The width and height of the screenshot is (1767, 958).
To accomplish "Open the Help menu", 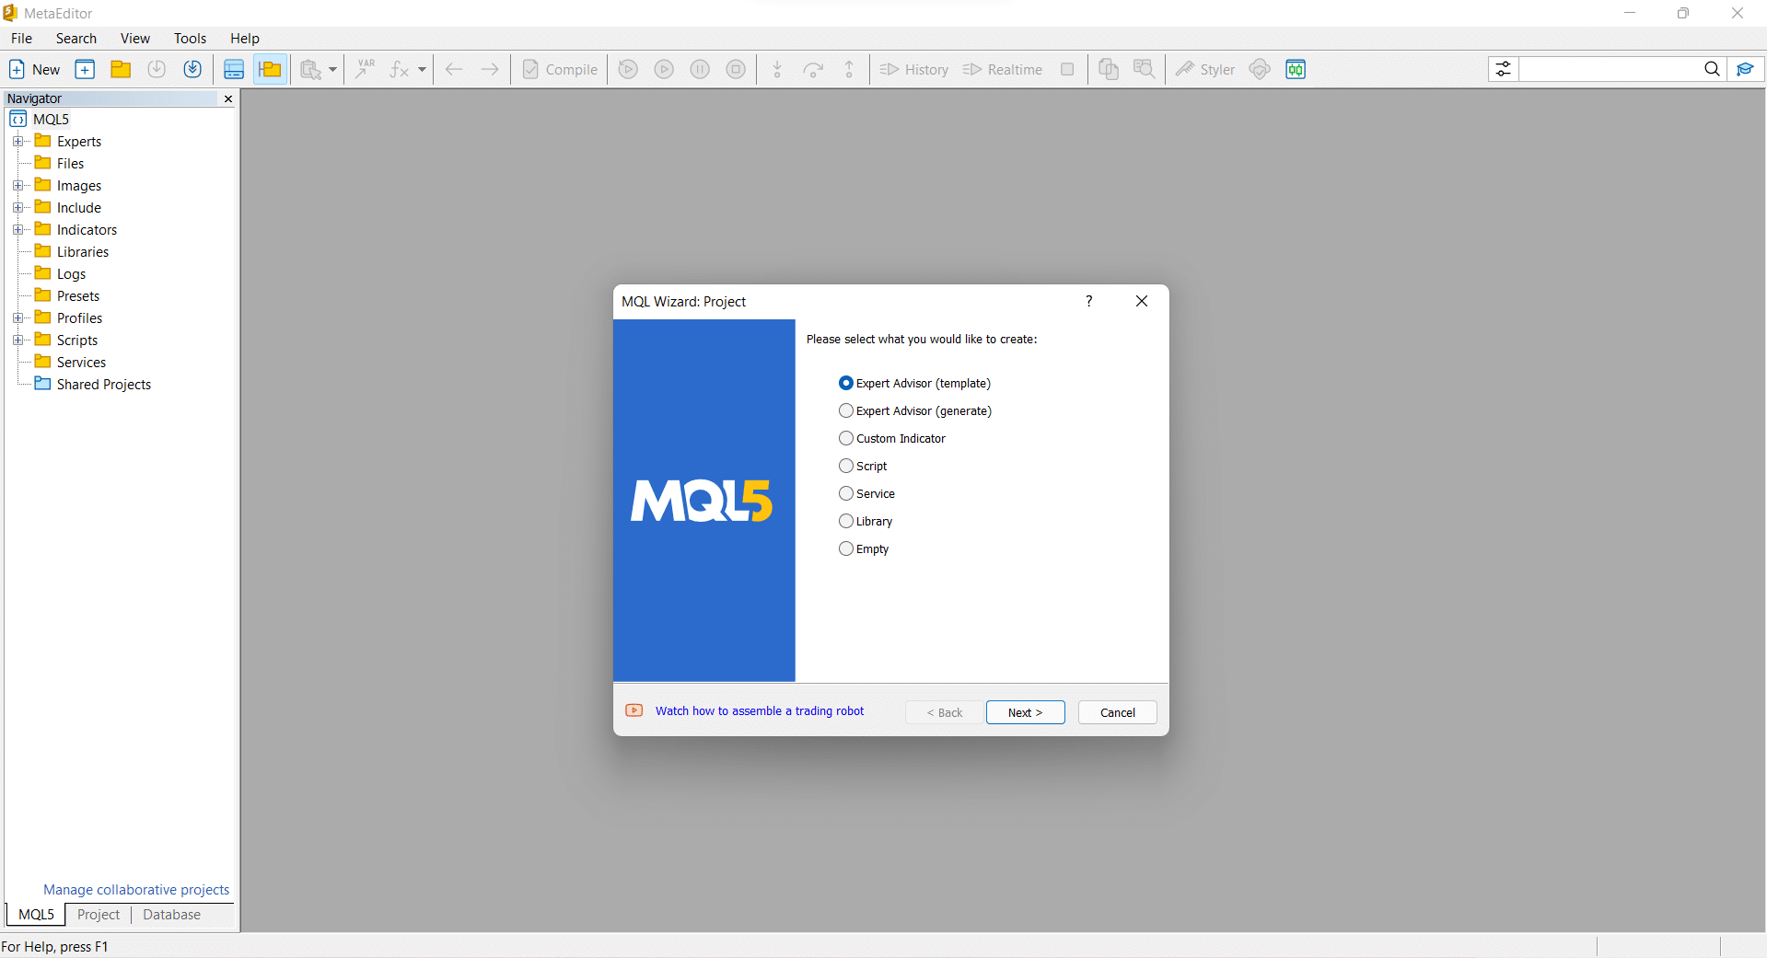I will pyautogui.click(x=245, y=38).
